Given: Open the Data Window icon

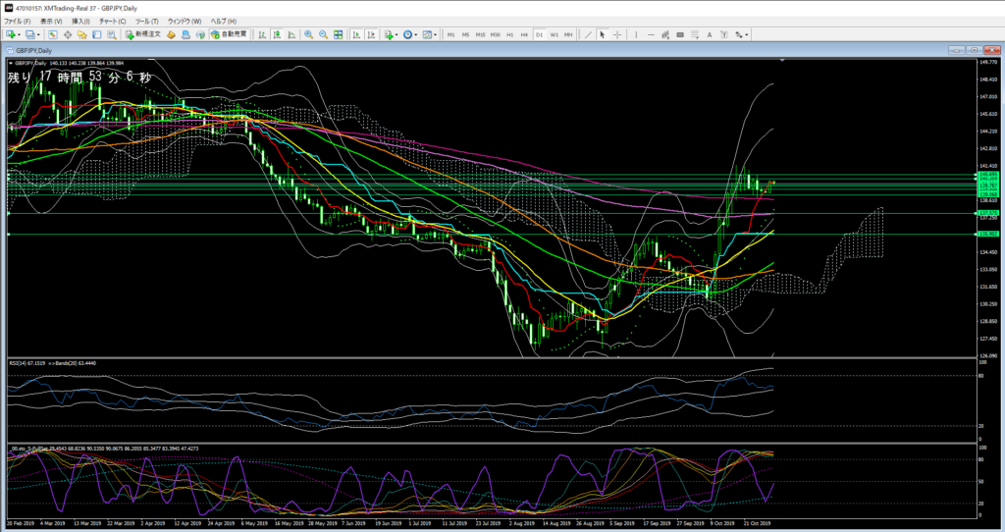Looking at the screenshot, I should pyautogui.click(x=68, y=34).
